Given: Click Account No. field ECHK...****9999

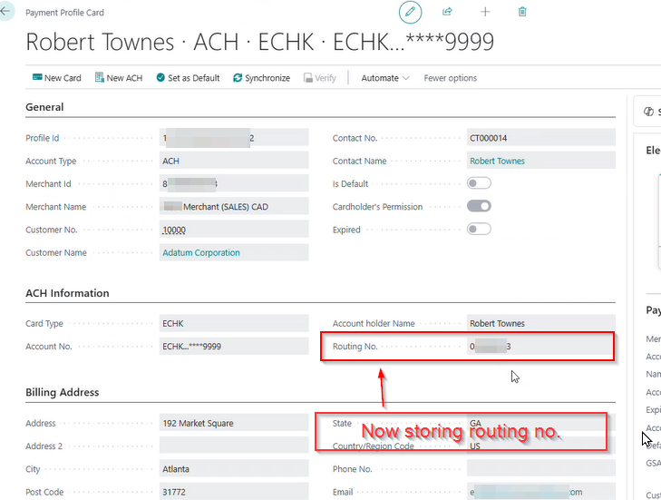Looking at the screenshot, I should pos(234,346).
